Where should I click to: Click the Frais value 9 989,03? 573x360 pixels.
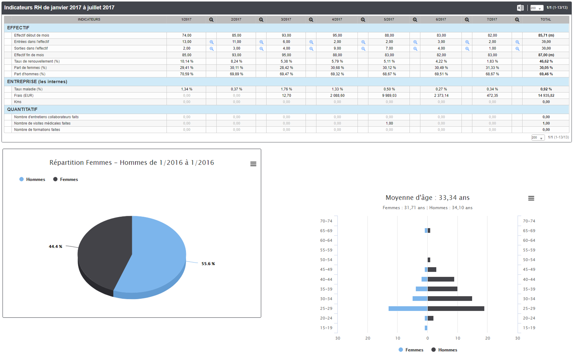pyautogui.click(x=389, y=95)
